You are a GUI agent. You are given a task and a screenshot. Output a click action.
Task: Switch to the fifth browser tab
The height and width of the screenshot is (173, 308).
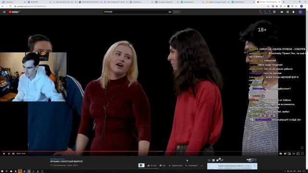[x=115, y=2]
